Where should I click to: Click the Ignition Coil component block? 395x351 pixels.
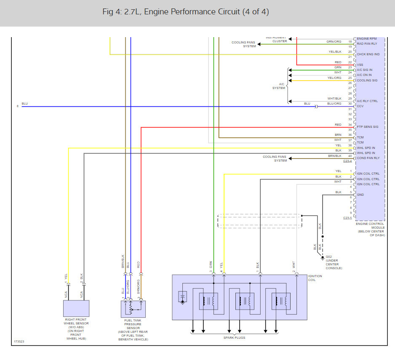tap(239, 297)
